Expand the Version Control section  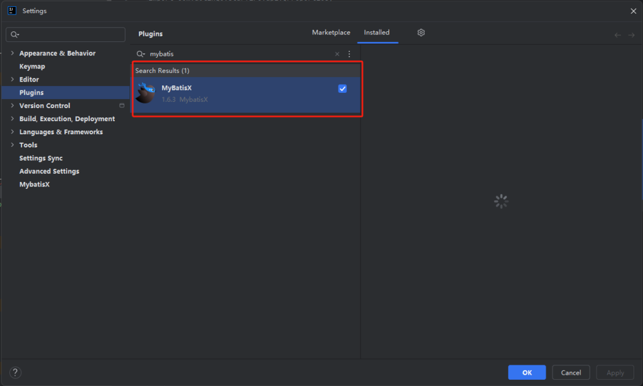[x=13, y=105]
